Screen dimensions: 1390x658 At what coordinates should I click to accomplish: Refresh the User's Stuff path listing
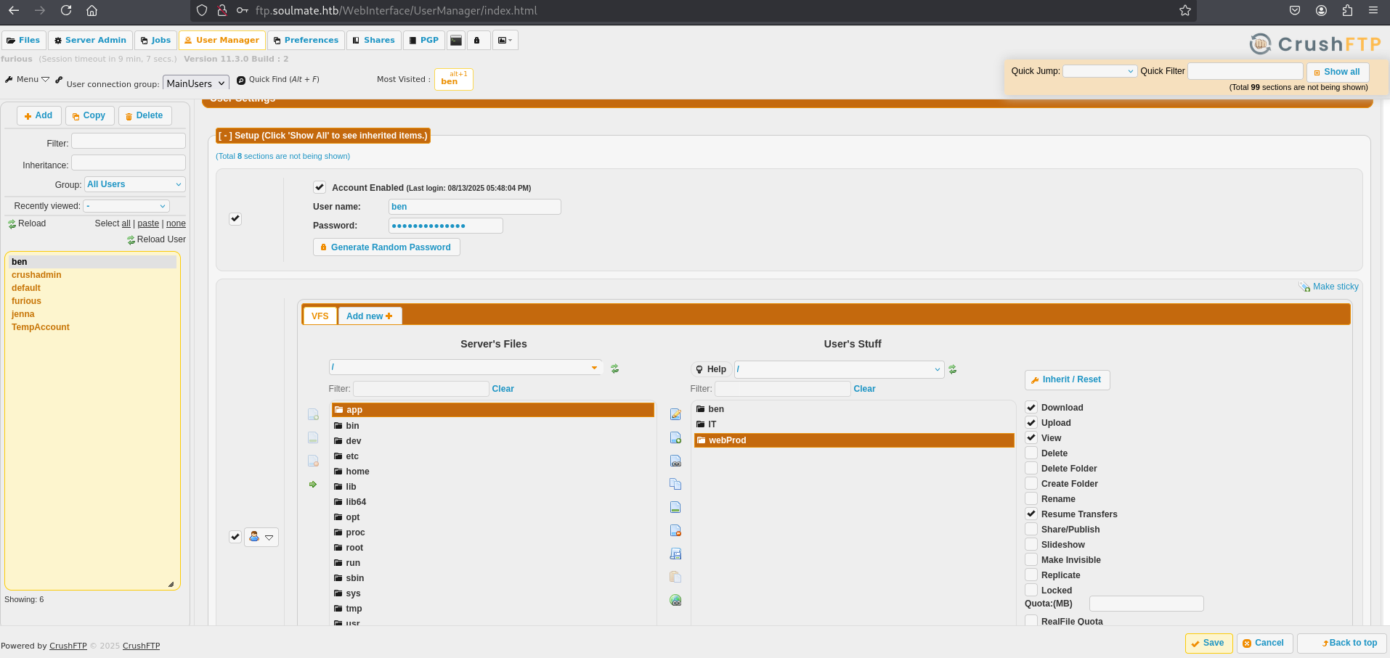pos(953,369)
